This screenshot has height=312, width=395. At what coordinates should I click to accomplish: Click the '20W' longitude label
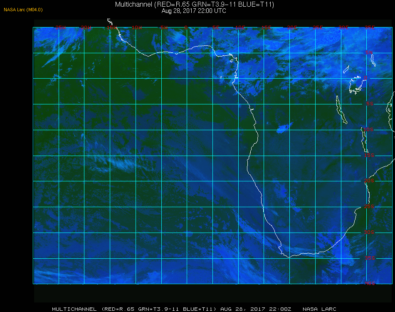pos(86,27)
